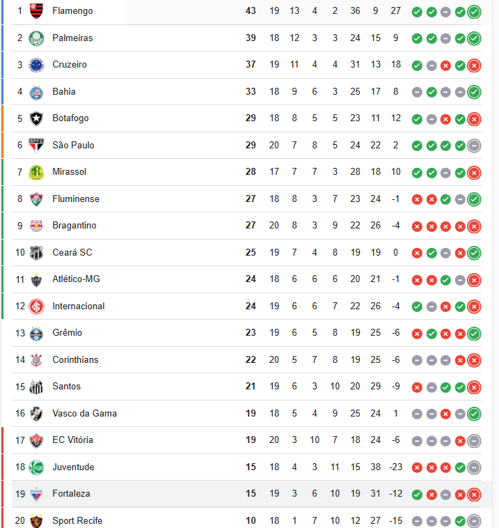The height and width of the screenshot is (528, 499).
Task: Click Cruzeiro's latest loss result circle
Action: 474,65
